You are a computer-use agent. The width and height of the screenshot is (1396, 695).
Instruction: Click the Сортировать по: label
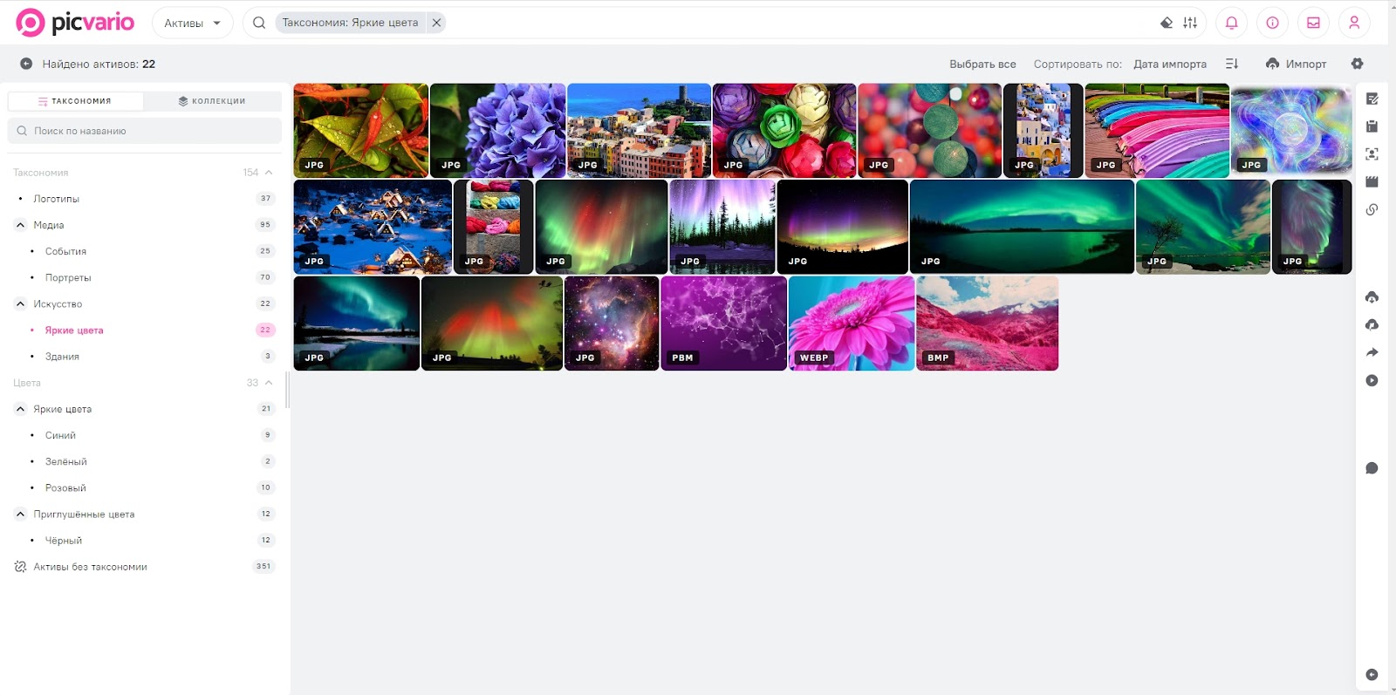pyautogui.click(x=1078, y=64)
